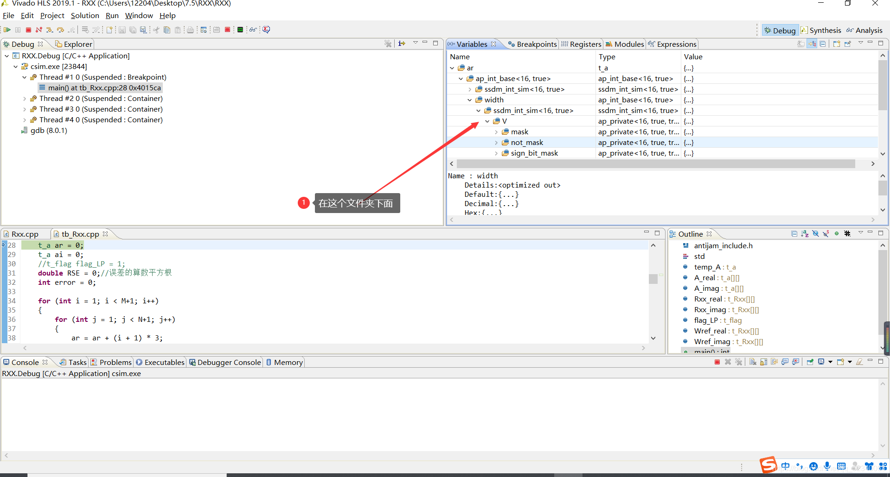Switch to the Debugger Console tab
Viewport: 890px width, 477px height.
tap(225, 362)
